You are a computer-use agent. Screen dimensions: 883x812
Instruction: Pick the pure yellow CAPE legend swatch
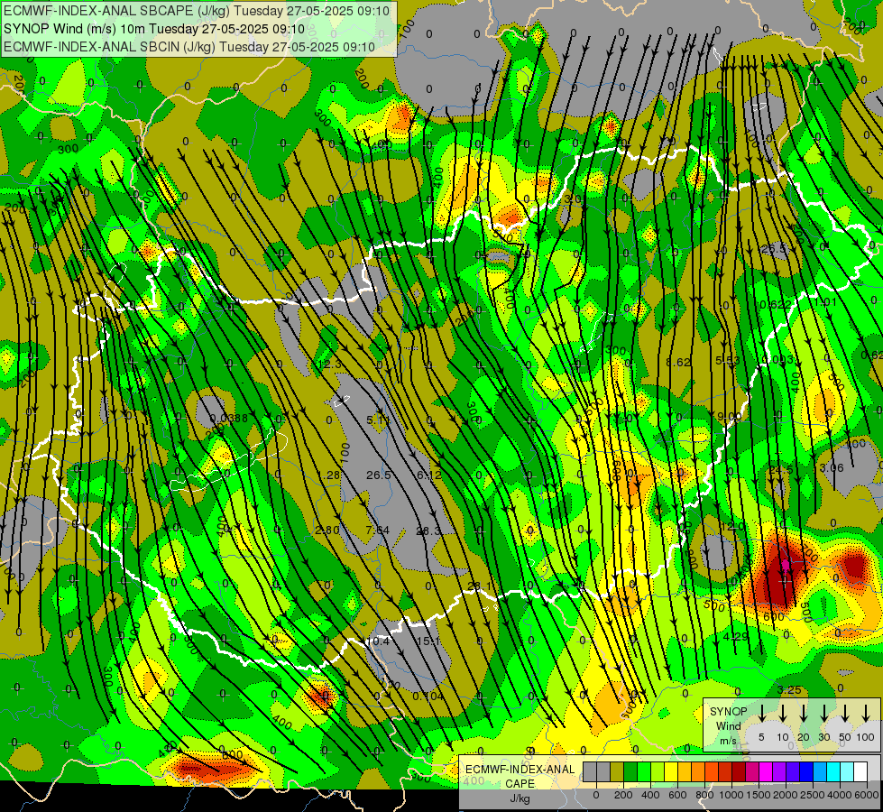[671, 771]
